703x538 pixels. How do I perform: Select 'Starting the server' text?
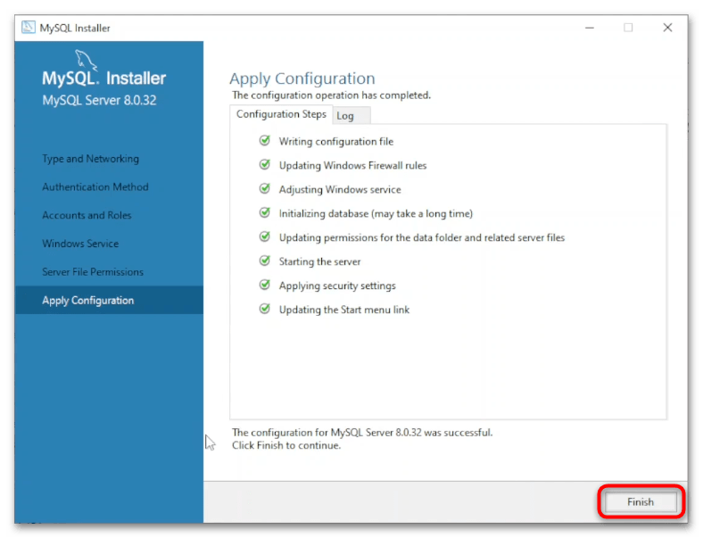[x=319, y=261]
